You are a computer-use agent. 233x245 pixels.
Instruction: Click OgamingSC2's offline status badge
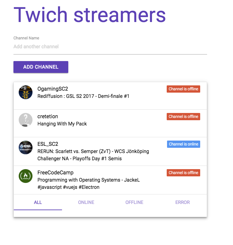coord(183,89)
